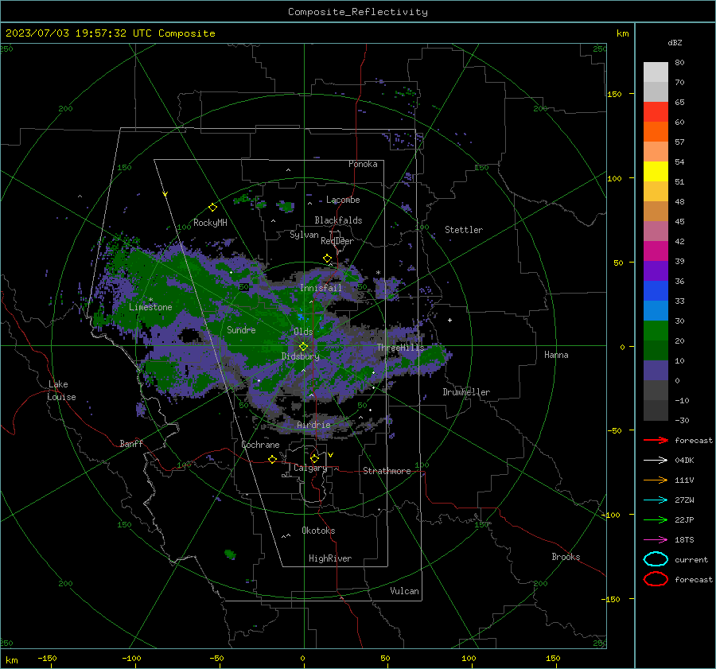Select the Drumheller map label

(466, 392)
